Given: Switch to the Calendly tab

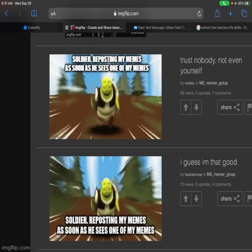Looking at the screenshot, I should (x=32, y=28).
